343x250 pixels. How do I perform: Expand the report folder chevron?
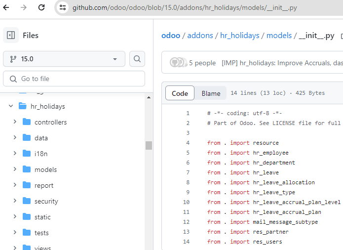(15, 185)
